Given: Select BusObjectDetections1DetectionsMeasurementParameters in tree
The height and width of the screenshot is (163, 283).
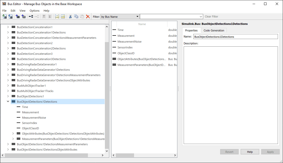Looking at the screenshot, I should coord(52,144).
